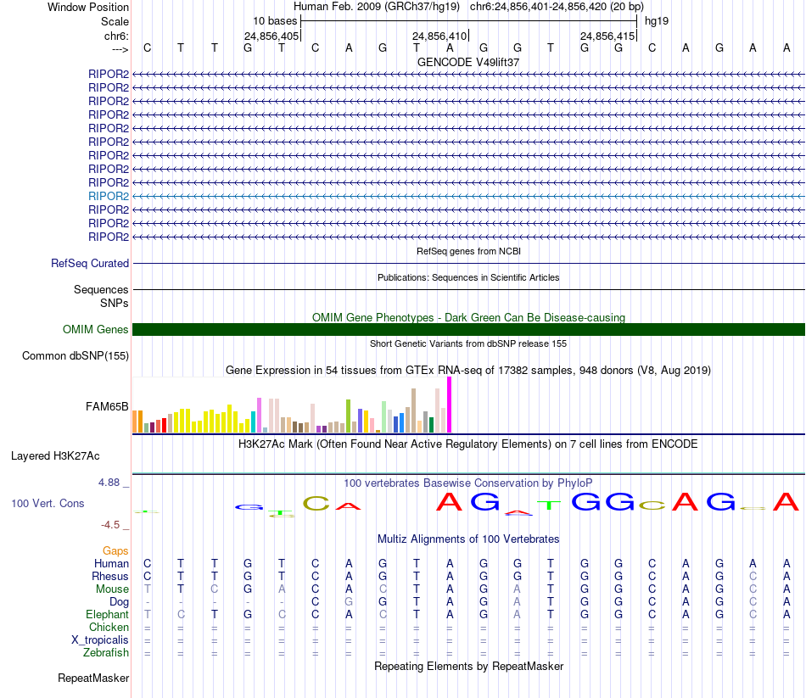Image resolution: width=806 pixels, height=698 pixels.
Task: Select the Dog alignment row label
Action: 119,602
